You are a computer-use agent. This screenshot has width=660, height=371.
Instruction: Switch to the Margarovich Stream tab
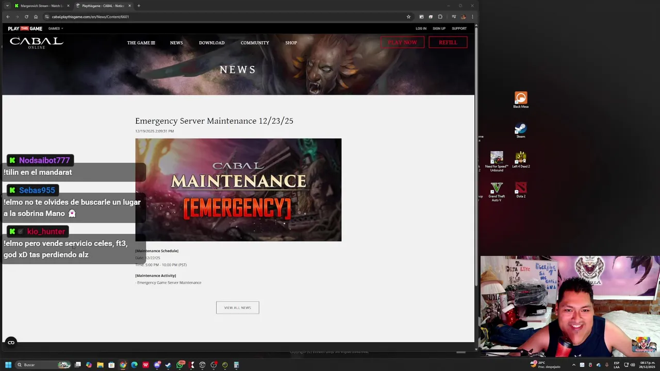tap(42, 6)
